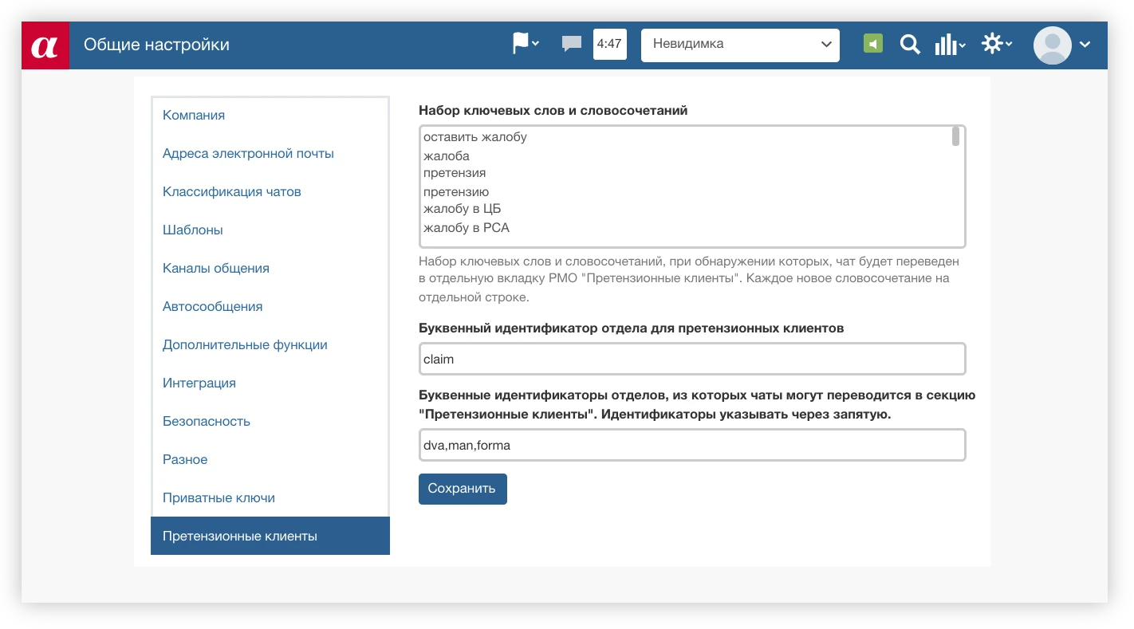
Task: Click the 4:47 timer badge
Action: [x=609, y=44]
